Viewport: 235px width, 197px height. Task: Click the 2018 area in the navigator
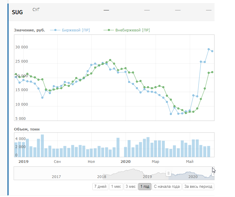coord(101,177)
